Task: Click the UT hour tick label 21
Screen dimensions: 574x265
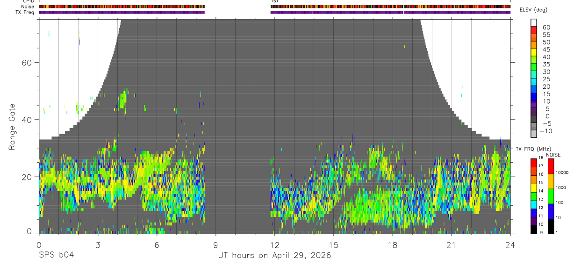Action: point(451,244)
